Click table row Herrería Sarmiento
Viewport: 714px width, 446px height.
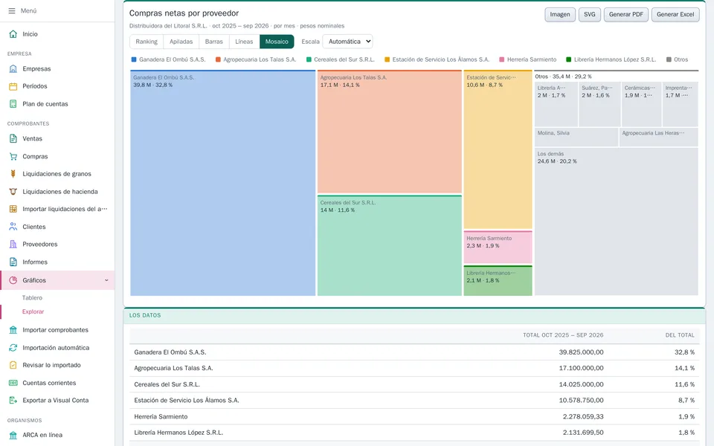tap(414, 416)
